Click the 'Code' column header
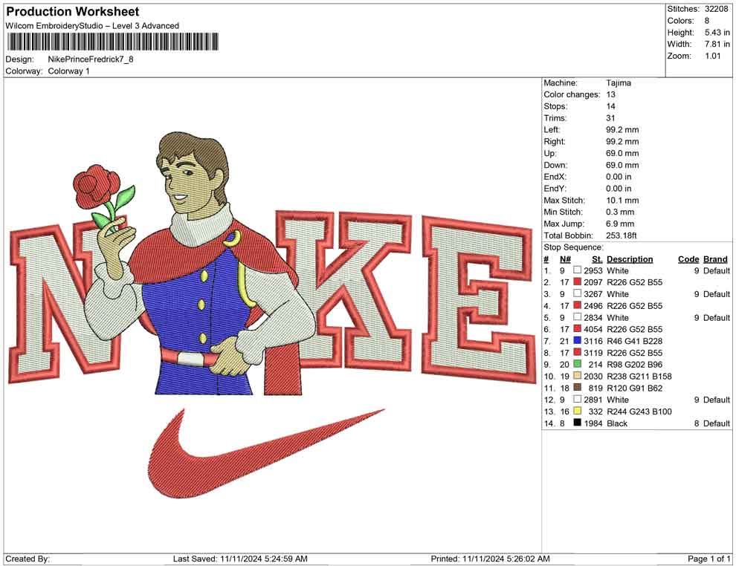The height and width of the screenshot is (566, 736). pyautogui.click(x=688, y=258)
